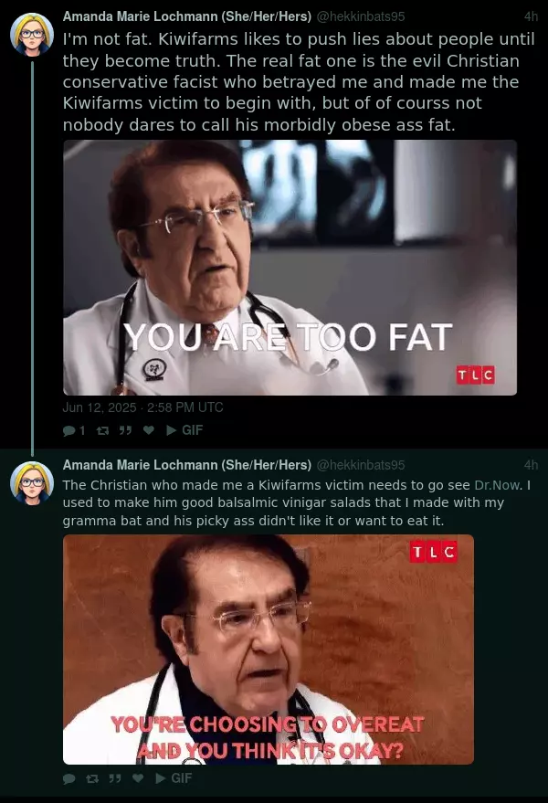Viewport: 548px width, 803px height.
Task: Open the 'YOU ARE TOO FAT' GIF image
Action: point(290,268)
